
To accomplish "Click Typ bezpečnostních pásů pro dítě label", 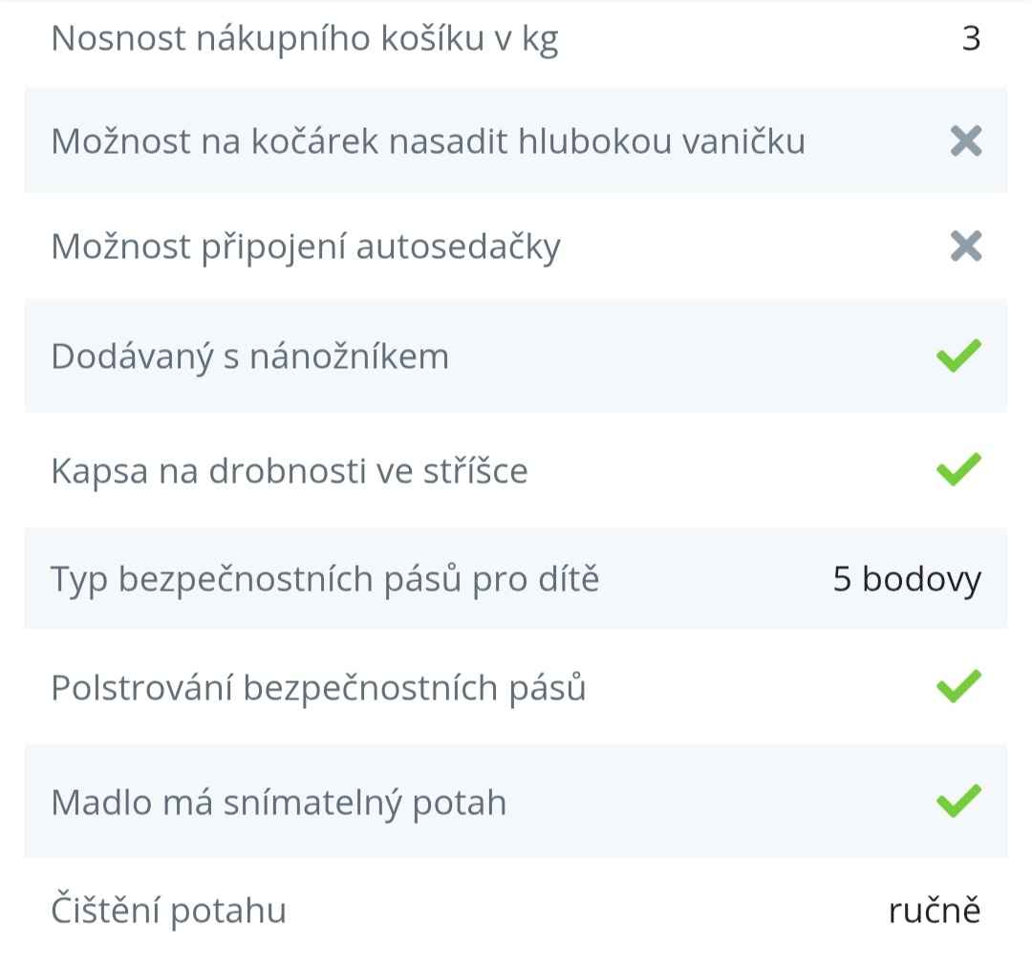I will pos(325,579).
